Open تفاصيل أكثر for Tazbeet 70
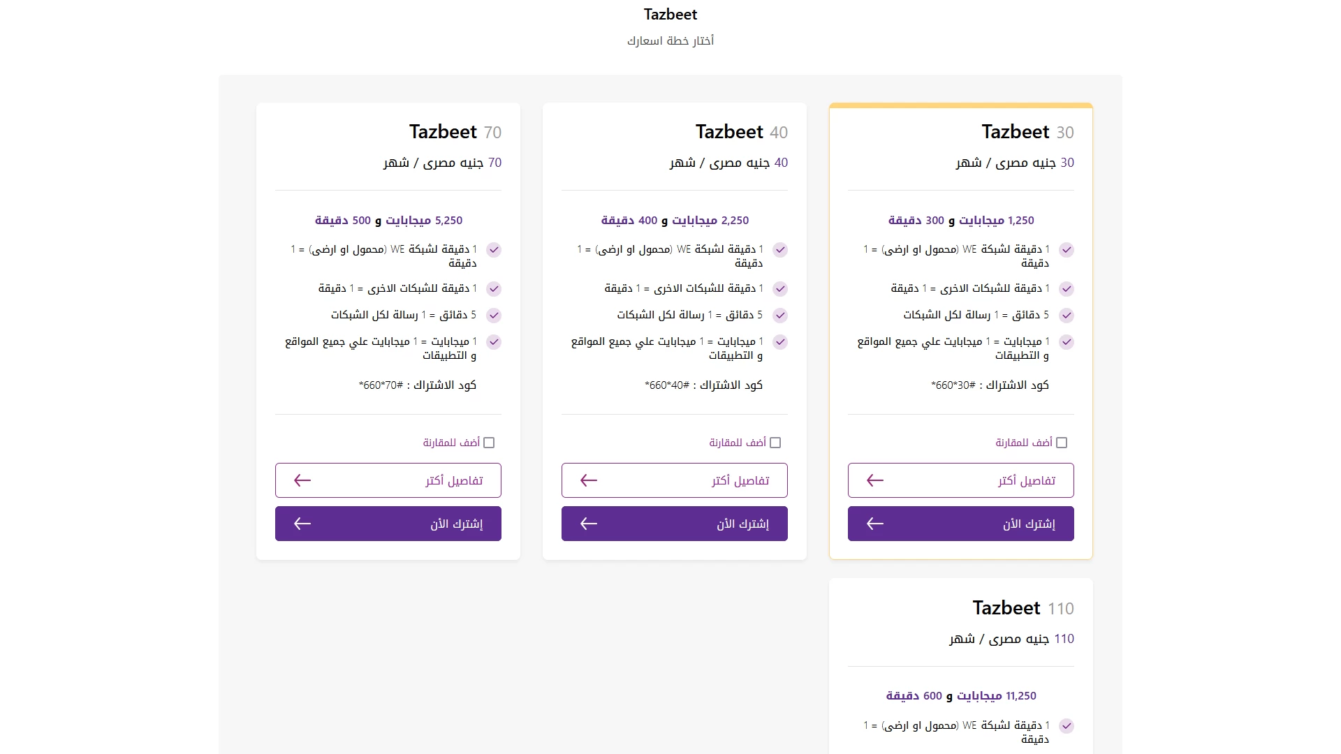Viewport: 1341px width, 754px height. [x=388, y=480]
